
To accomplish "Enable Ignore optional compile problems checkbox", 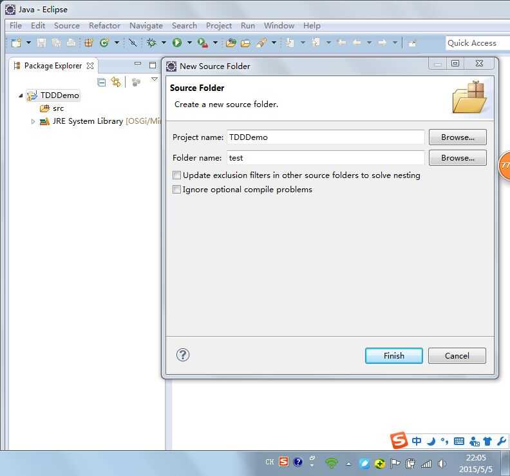I will [x=176, y=189].
